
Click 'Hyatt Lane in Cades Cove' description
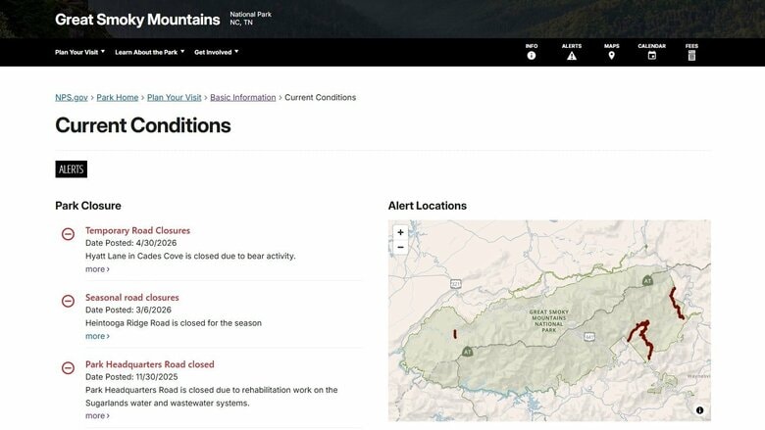point(190,257)
